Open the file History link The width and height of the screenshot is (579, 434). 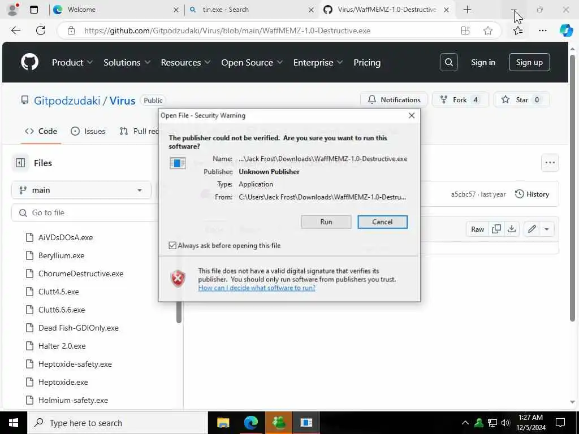(532, 194)
